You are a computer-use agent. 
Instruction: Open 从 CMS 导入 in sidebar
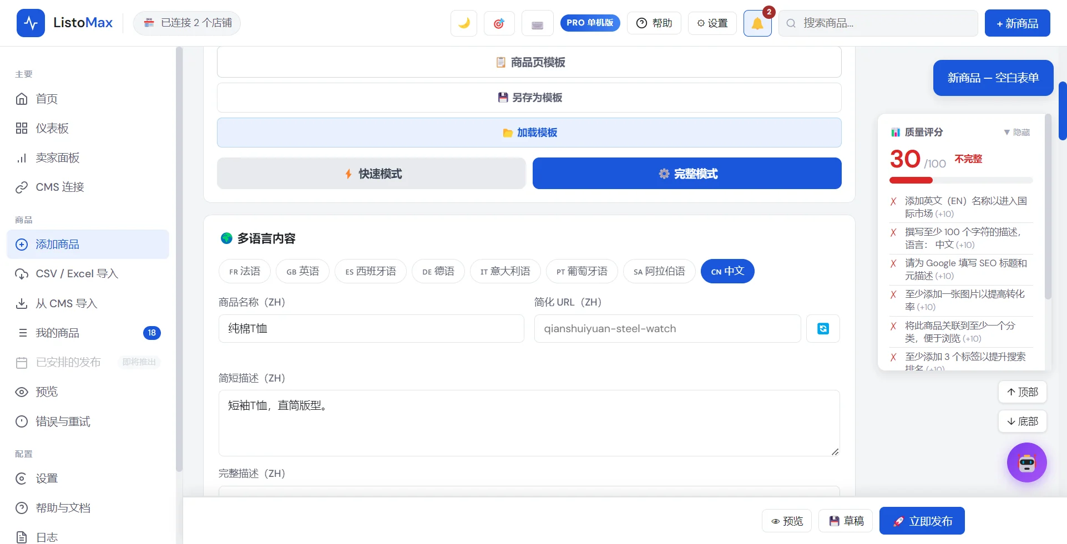click(x=88, y=303)
